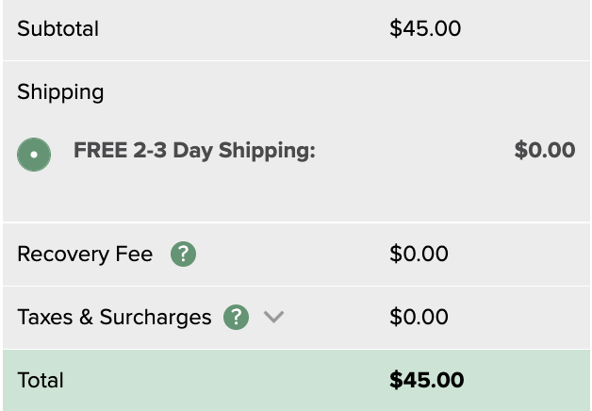Click the Taxes & Surcharges question mark icon
This screenshot has height=411, width=592.
(237, 317)
